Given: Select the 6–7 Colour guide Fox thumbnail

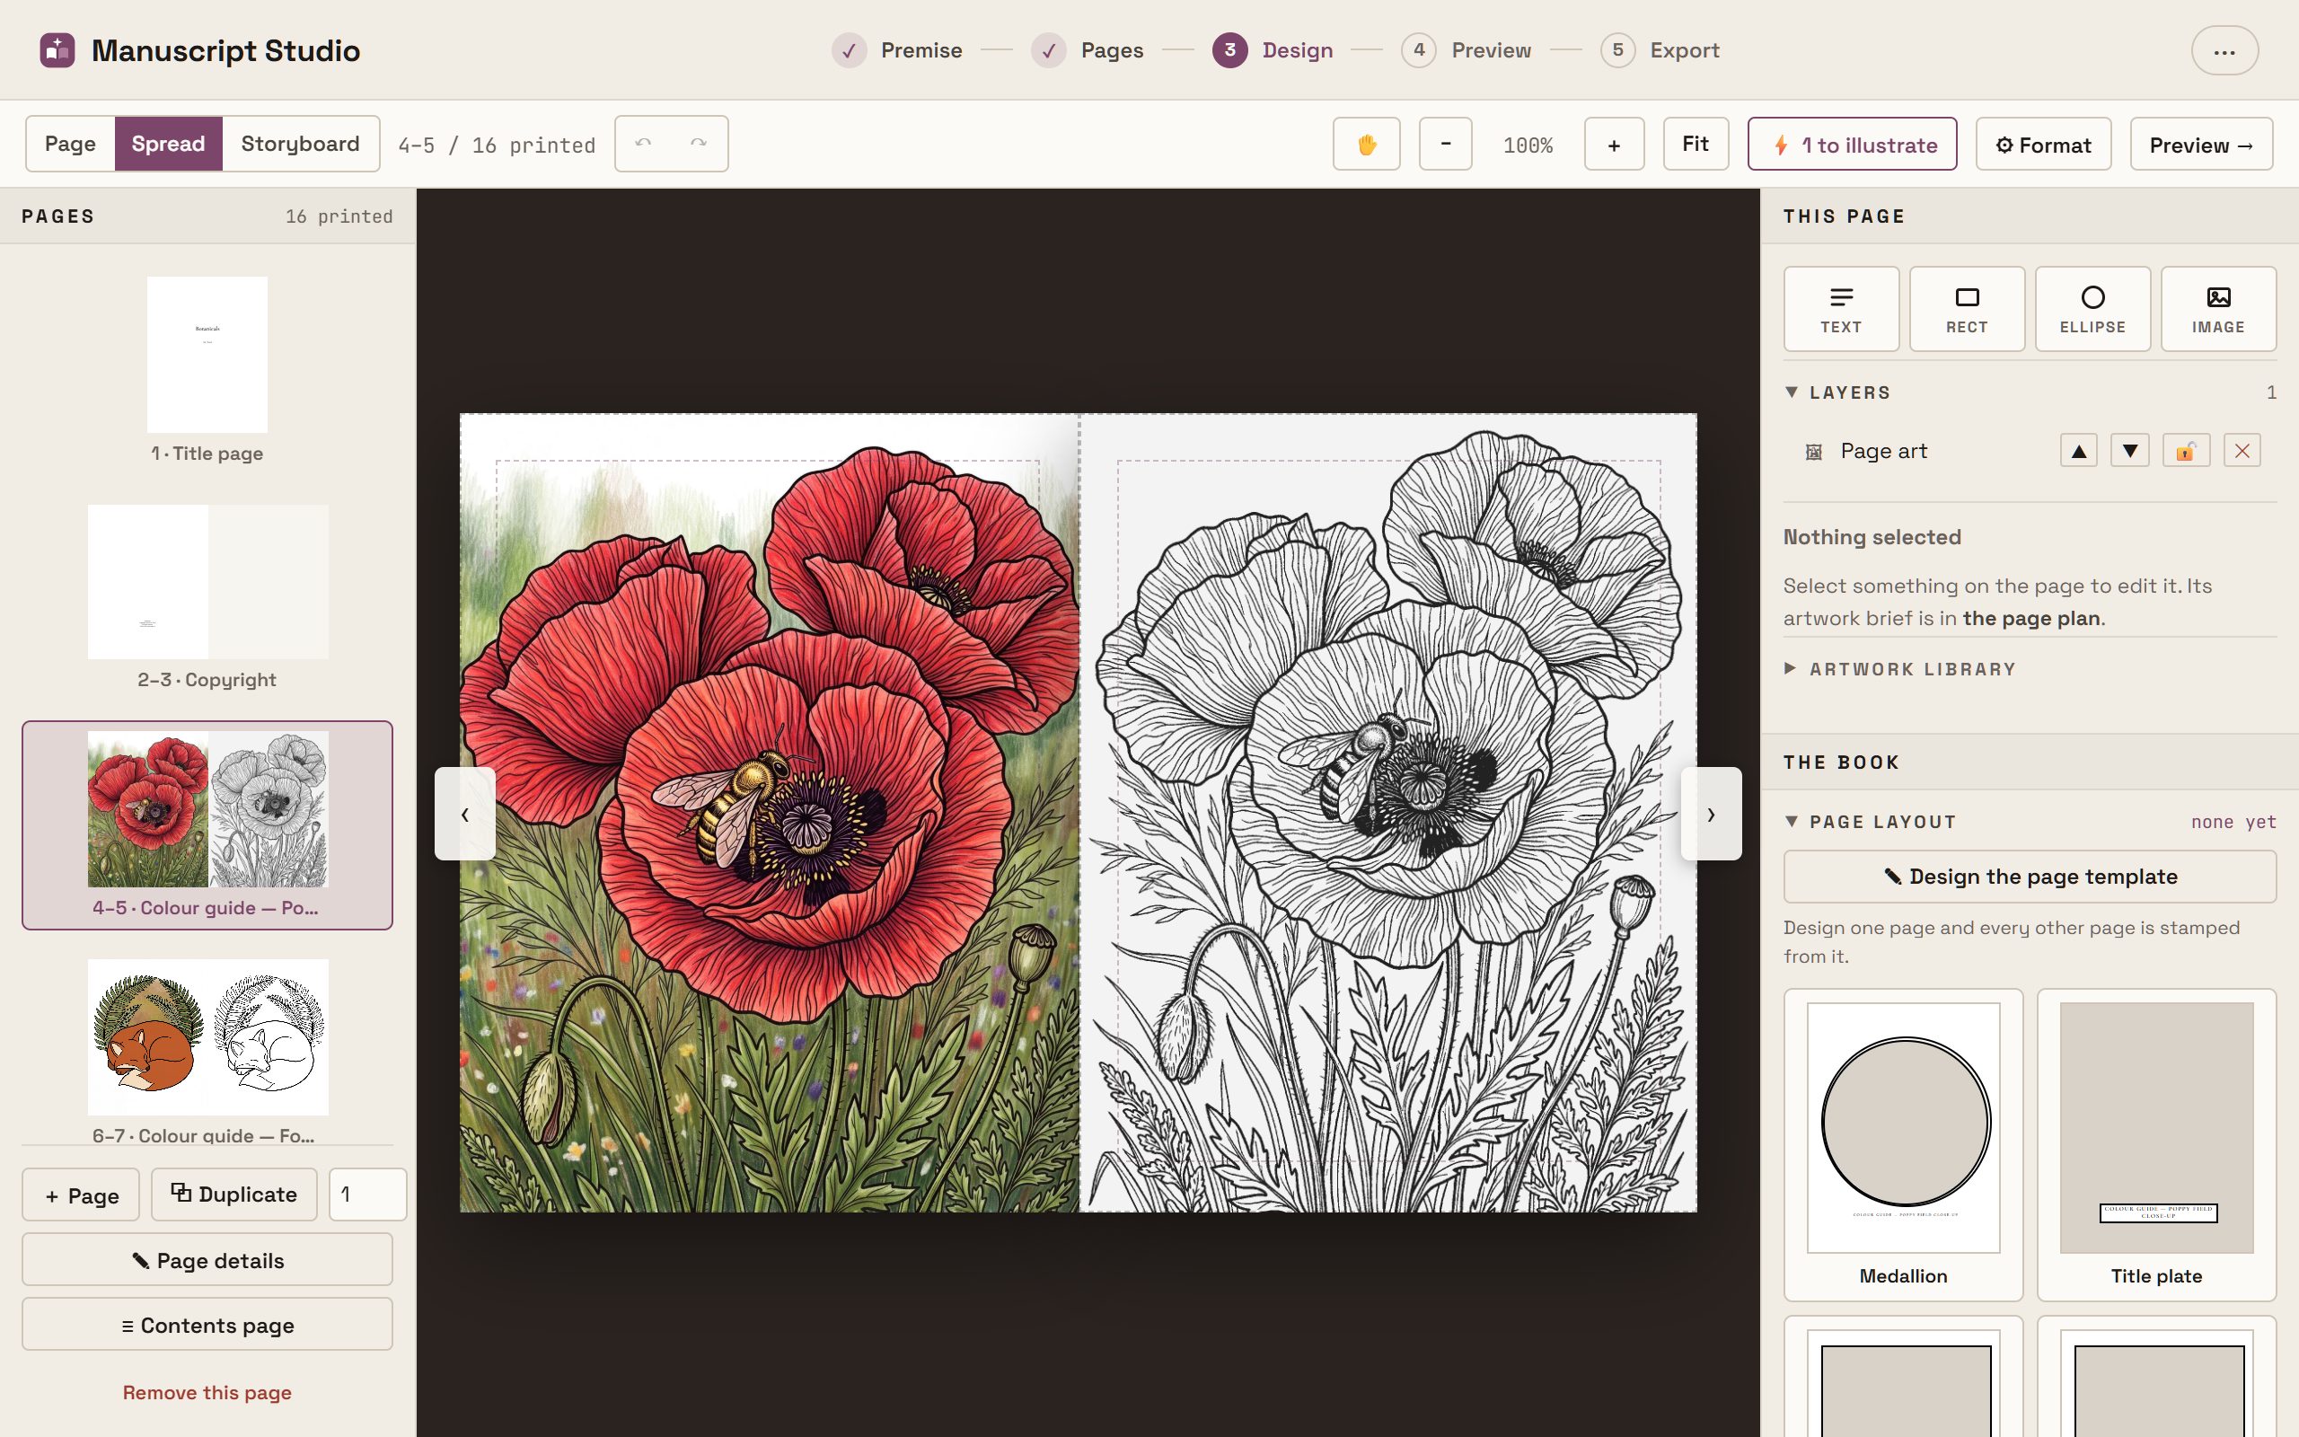Looking at the screenshot, I should [207, 1036].
